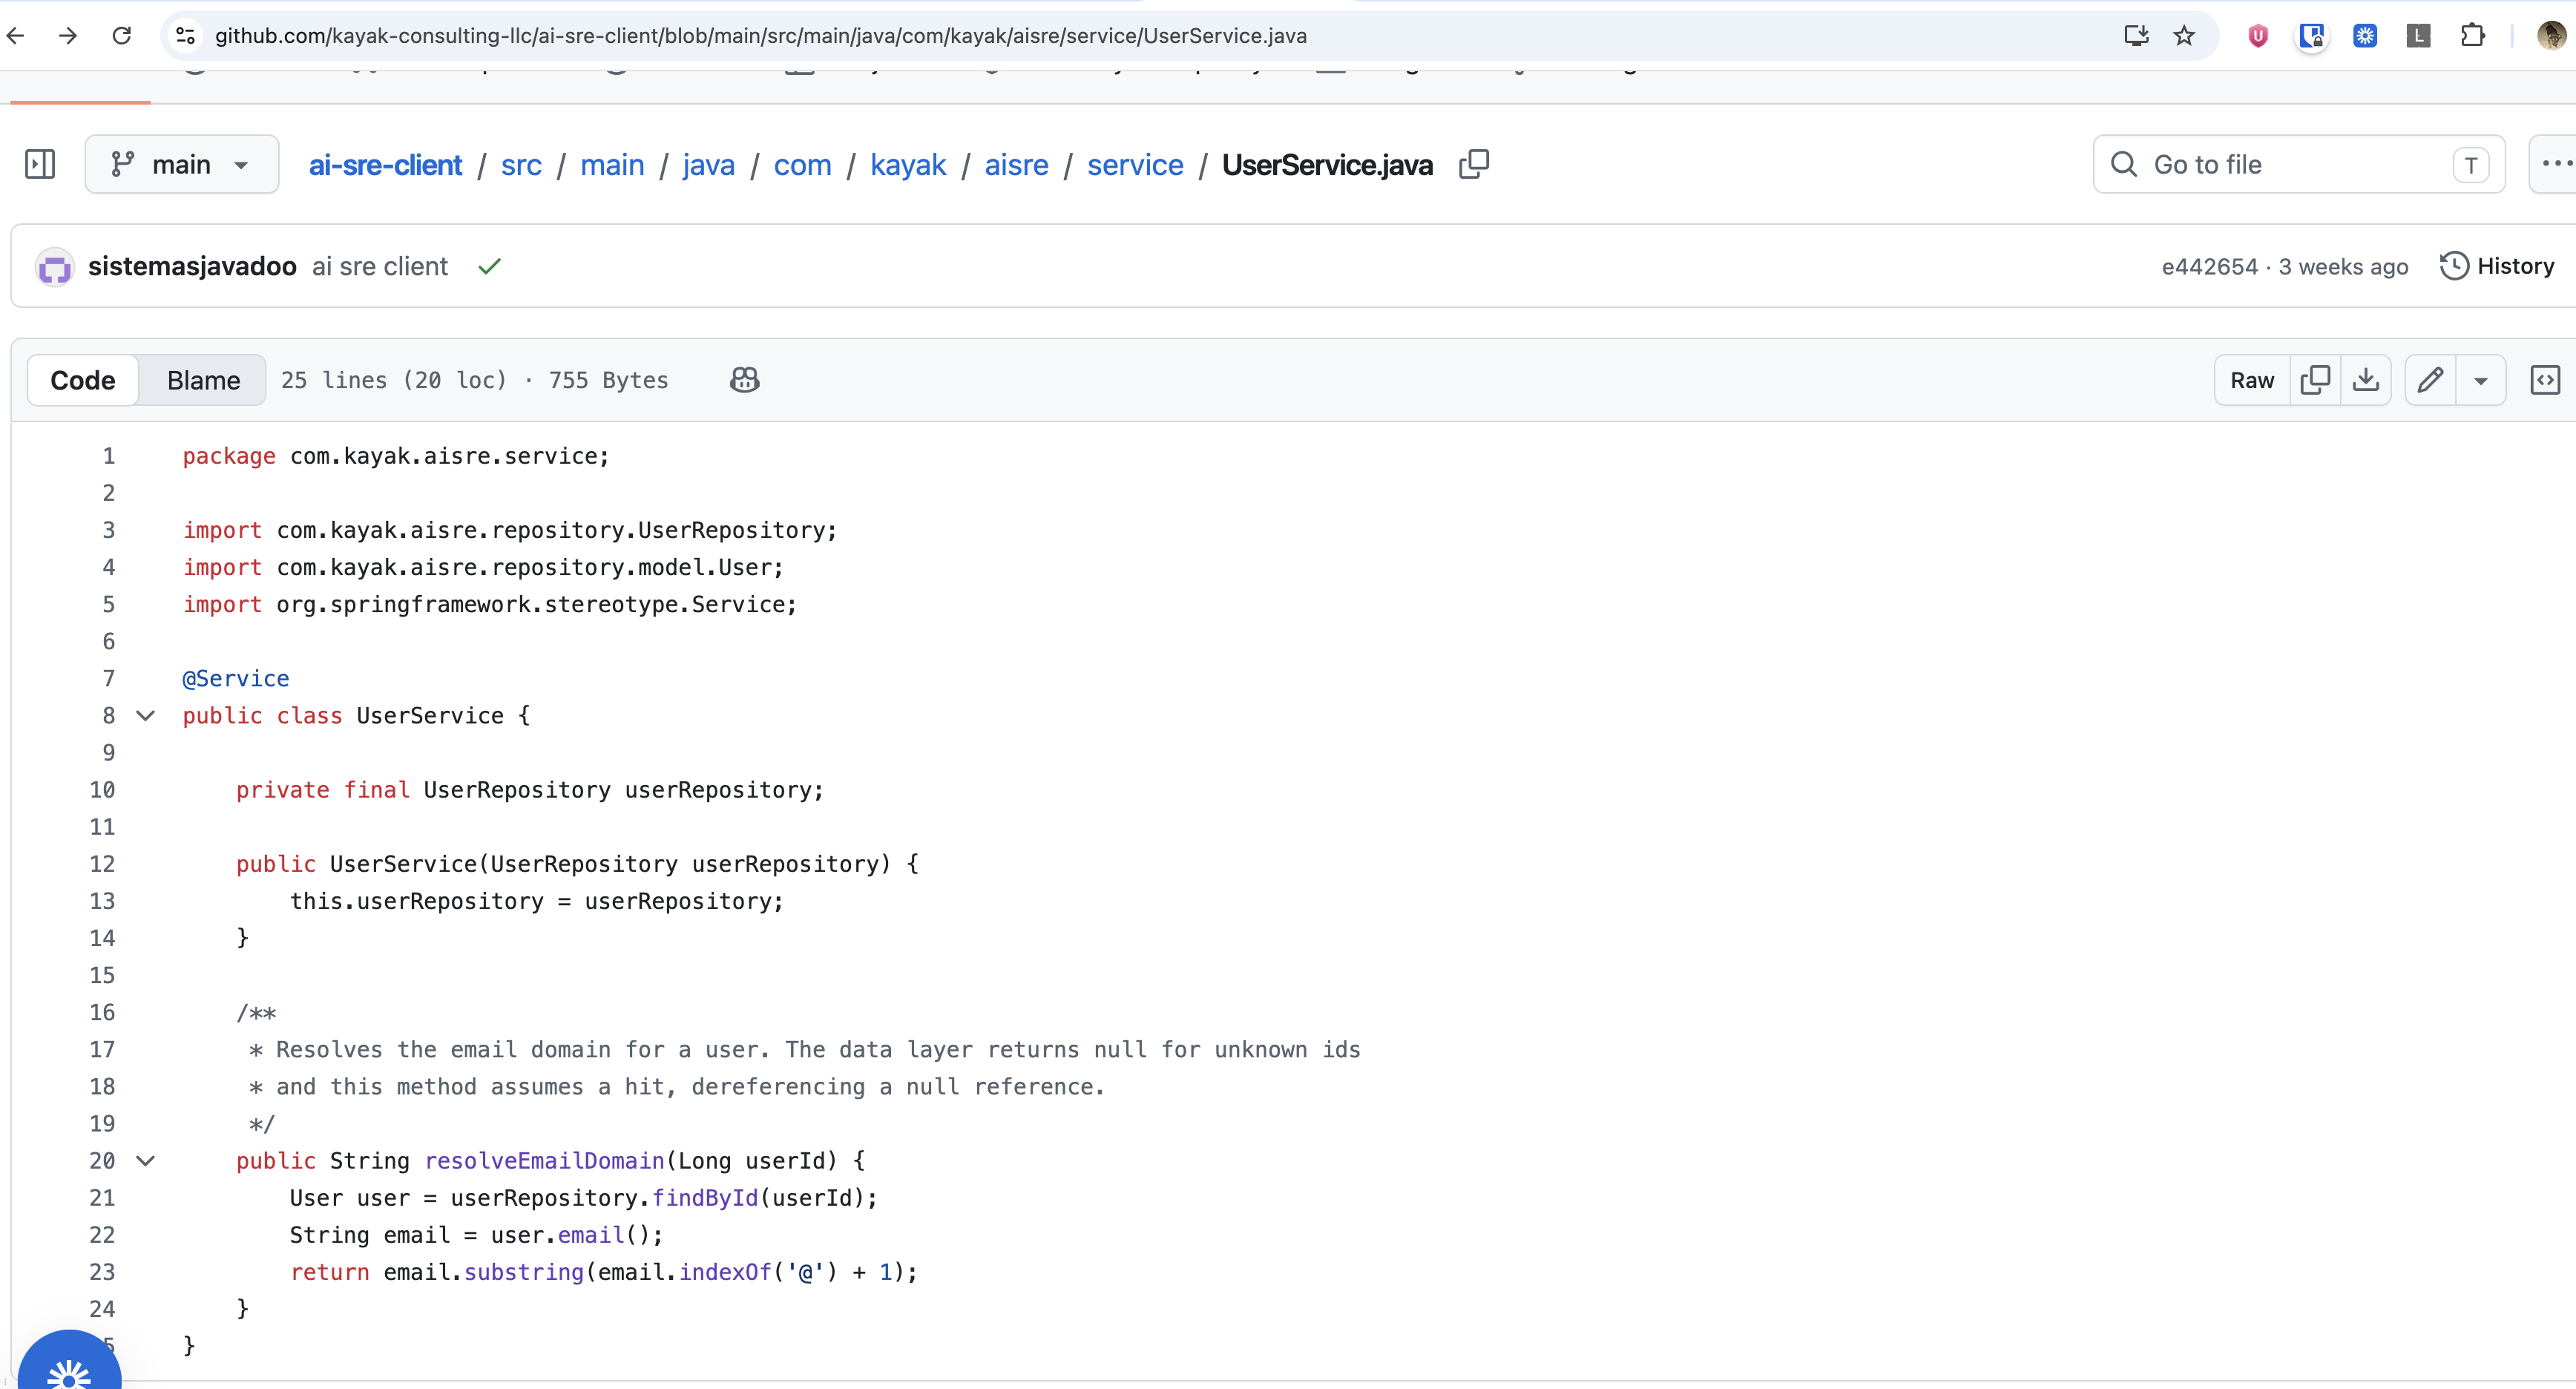Focus the Go to file search field
This screenshot has height=1389, width=2576.
coord(2298,164)
